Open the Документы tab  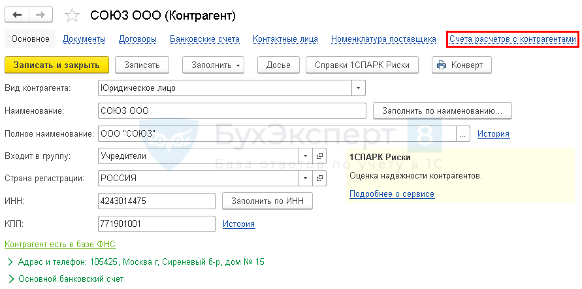pyautogui.click(x=84, y=39)
